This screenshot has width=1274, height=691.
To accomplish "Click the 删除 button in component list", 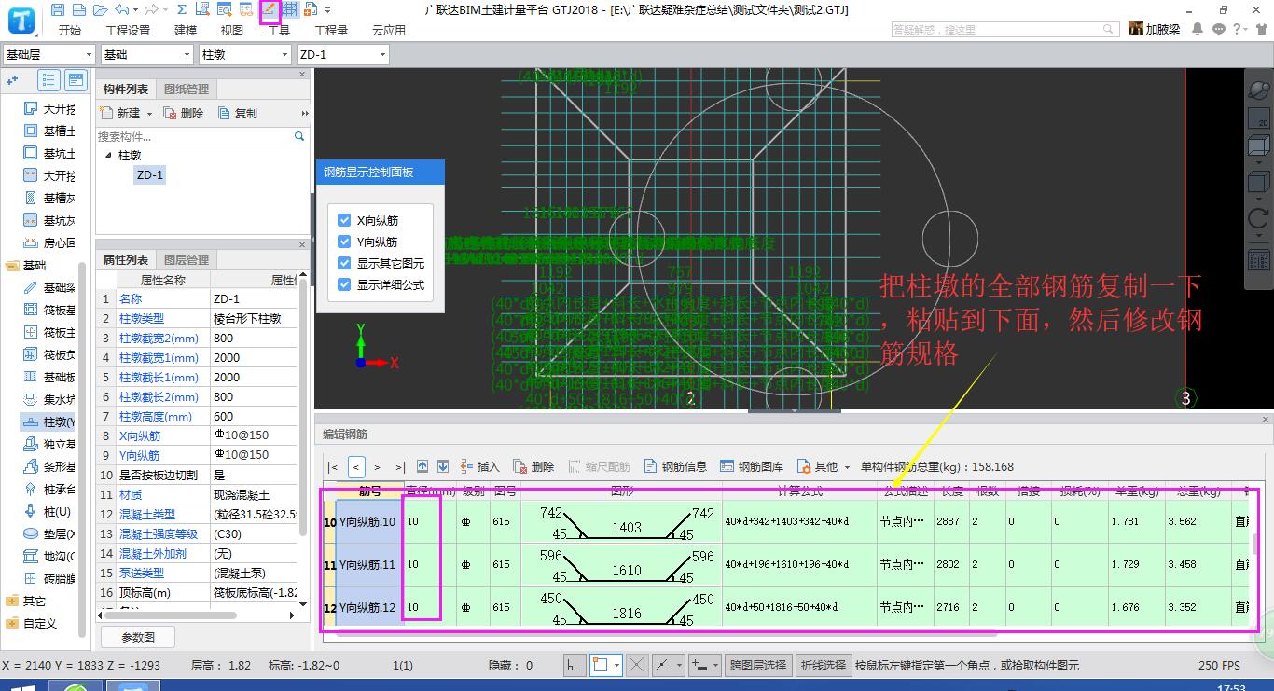I will tap(184, 114).
